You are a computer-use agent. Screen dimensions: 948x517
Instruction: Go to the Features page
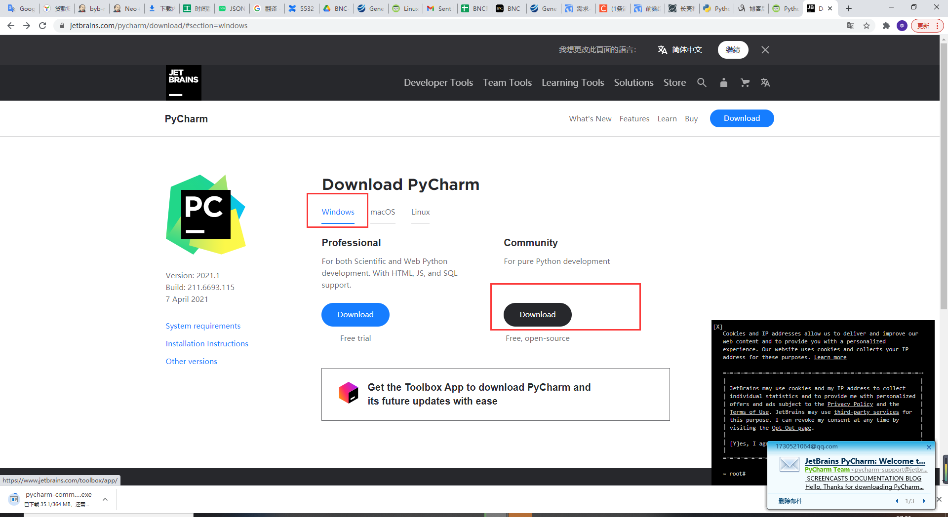[634, 119]
